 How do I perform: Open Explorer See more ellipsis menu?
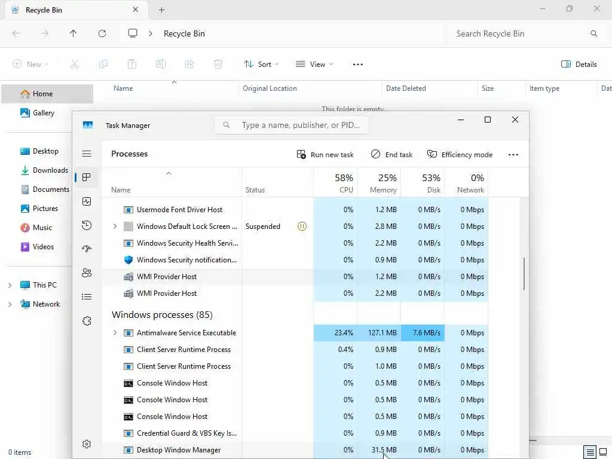point(358,65)
